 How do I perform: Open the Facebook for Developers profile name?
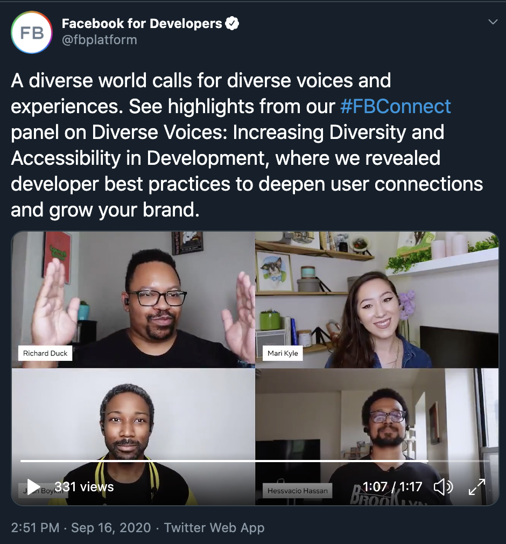(x=142, y=24)
